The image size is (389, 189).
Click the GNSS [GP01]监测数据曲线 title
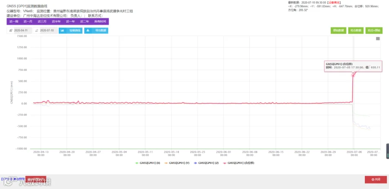tap(27, 6)
